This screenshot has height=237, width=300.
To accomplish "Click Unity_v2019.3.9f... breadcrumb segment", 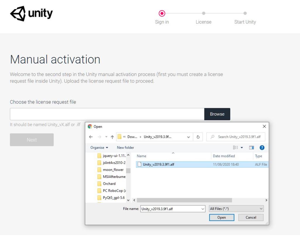I will 157,137.
